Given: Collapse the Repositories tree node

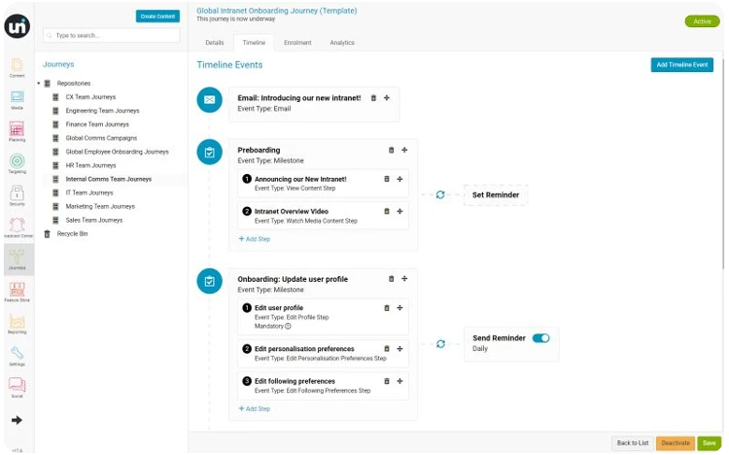Looking at the screenshot, I should pyautogui.click(x=39, y=84).
